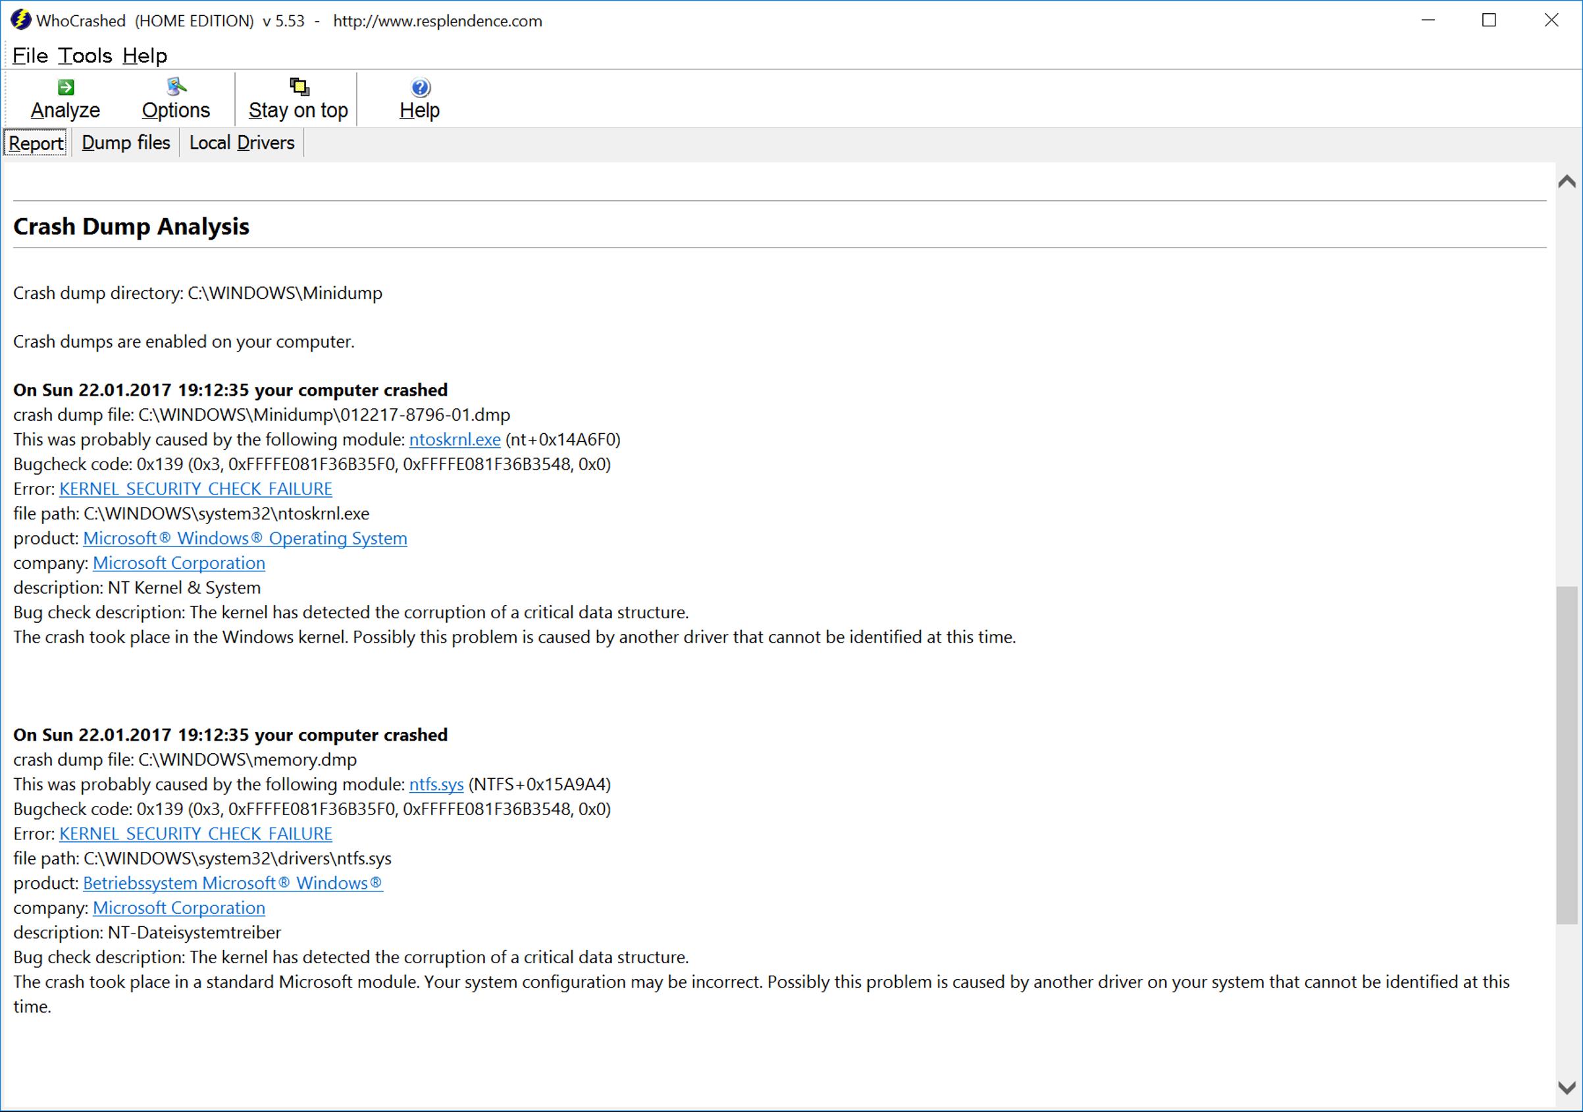
Task: Click the scroll down arrow of the report
Action: pos(1567,1088)
